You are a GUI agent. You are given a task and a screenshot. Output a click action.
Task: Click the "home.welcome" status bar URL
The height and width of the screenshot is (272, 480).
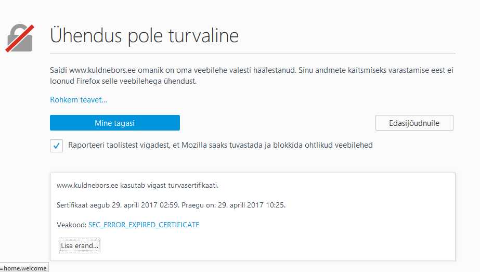(25, 268)
